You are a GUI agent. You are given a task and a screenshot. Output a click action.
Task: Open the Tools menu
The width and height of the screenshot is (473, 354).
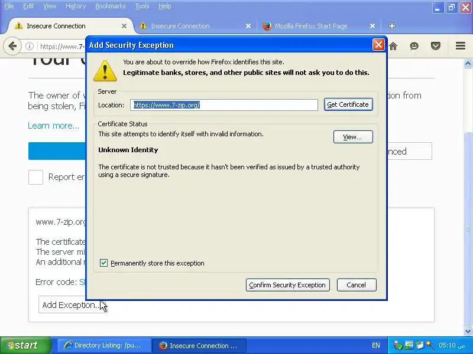point(142,6)
